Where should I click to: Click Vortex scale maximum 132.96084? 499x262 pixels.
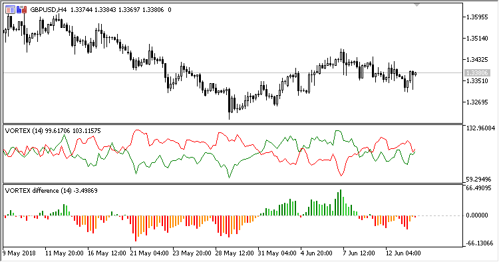(480, 128)
